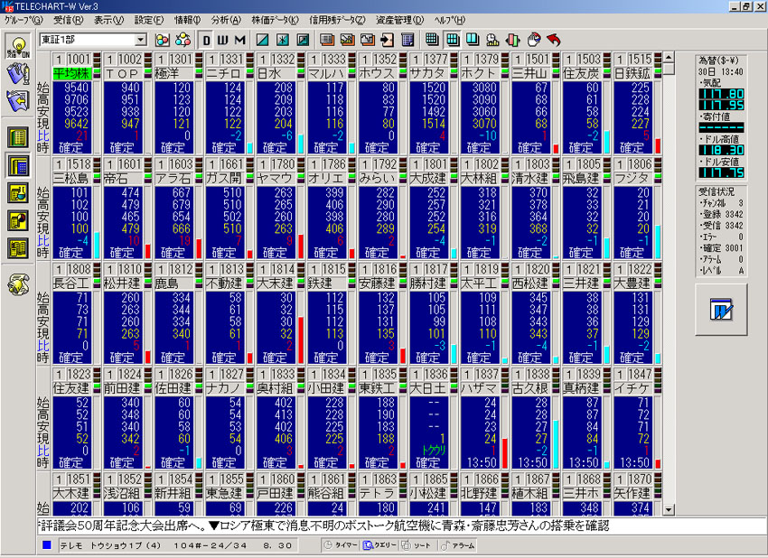Click the アラーム alarm button
Viewport: 768px width, 558px height.
458,545
